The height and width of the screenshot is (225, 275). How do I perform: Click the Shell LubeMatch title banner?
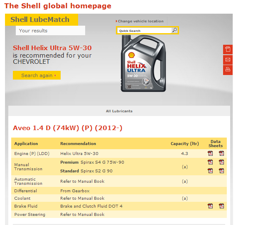coord(42,19)
